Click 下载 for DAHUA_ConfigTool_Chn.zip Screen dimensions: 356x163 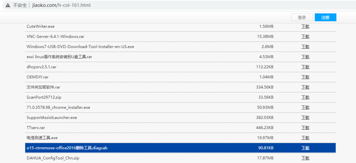[x=305, y=158]
